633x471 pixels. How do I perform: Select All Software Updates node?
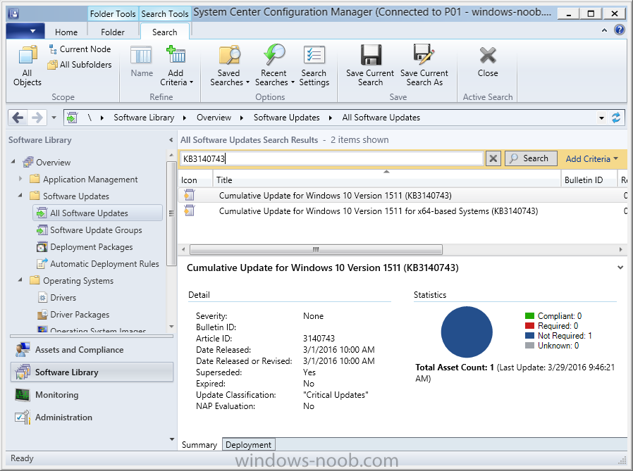point(98,213)
